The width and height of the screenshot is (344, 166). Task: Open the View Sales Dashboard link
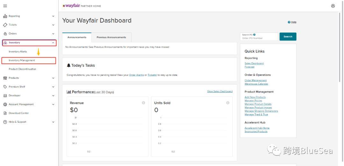(x=220, y=91)
